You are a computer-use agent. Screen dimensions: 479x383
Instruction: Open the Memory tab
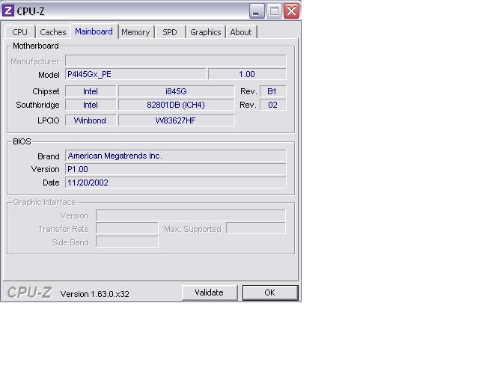(135, 32)
